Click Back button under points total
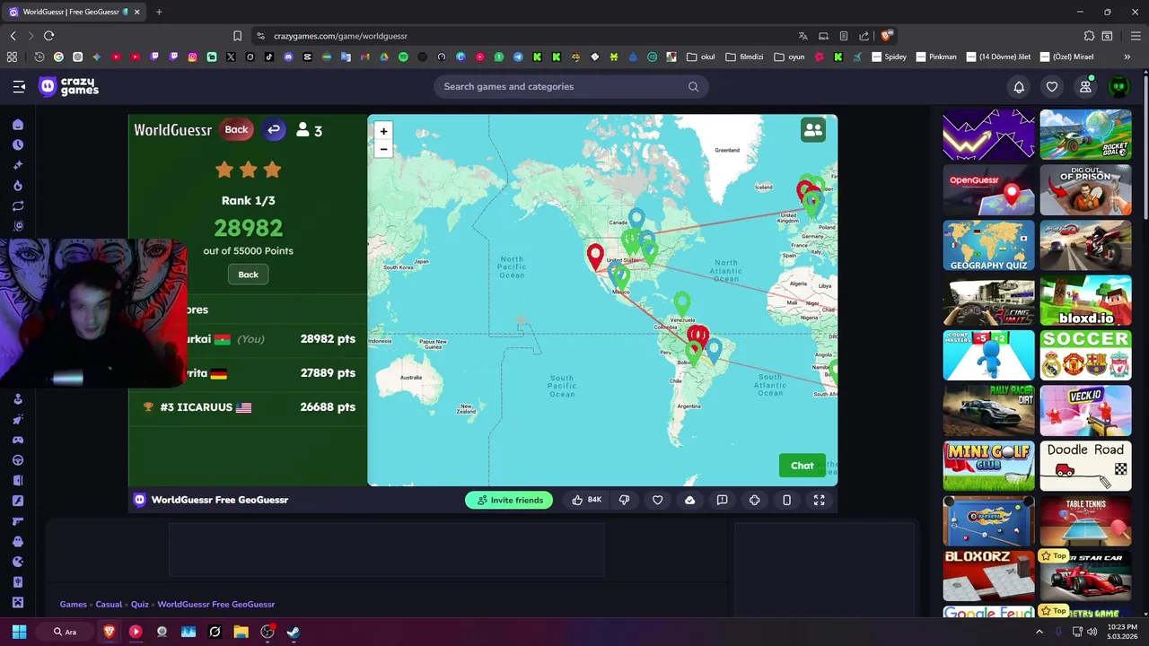Screen dimensions: 1149x646 [249, 275]
